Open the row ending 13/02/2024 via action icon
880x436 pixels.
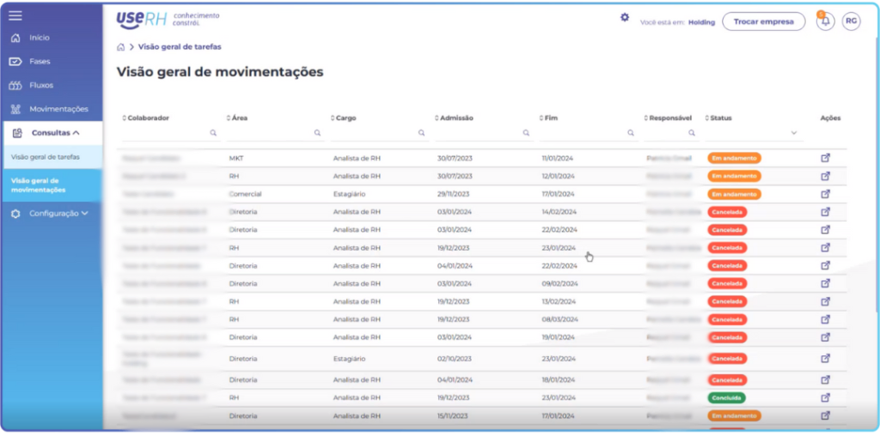[x=825, y=301]
